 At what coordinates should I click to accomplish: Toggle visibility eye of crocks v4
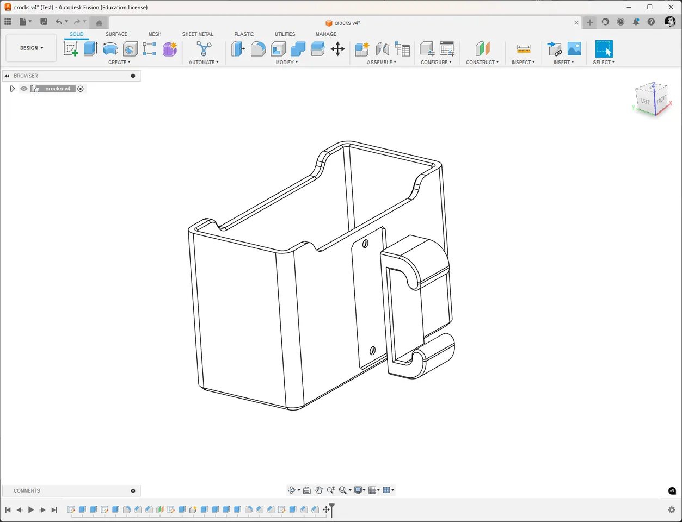(24, 89)
